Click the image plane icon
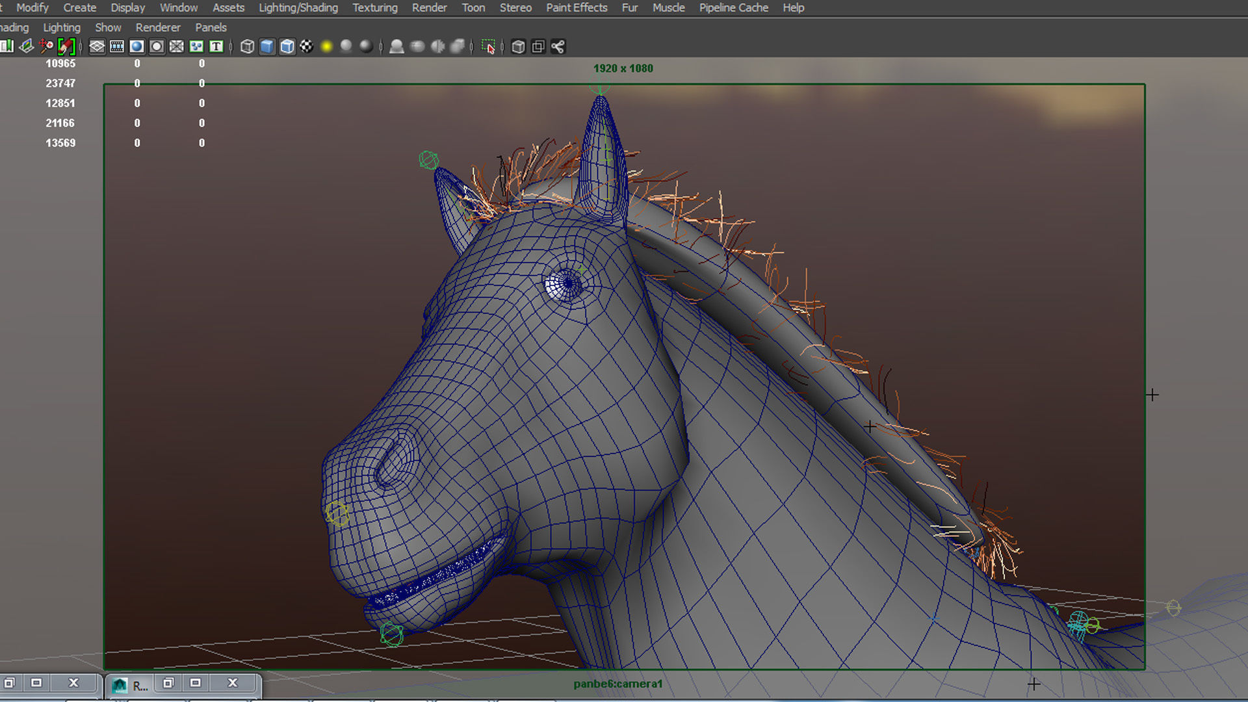This screenshot has width=1248, height=702. point(27,46)
